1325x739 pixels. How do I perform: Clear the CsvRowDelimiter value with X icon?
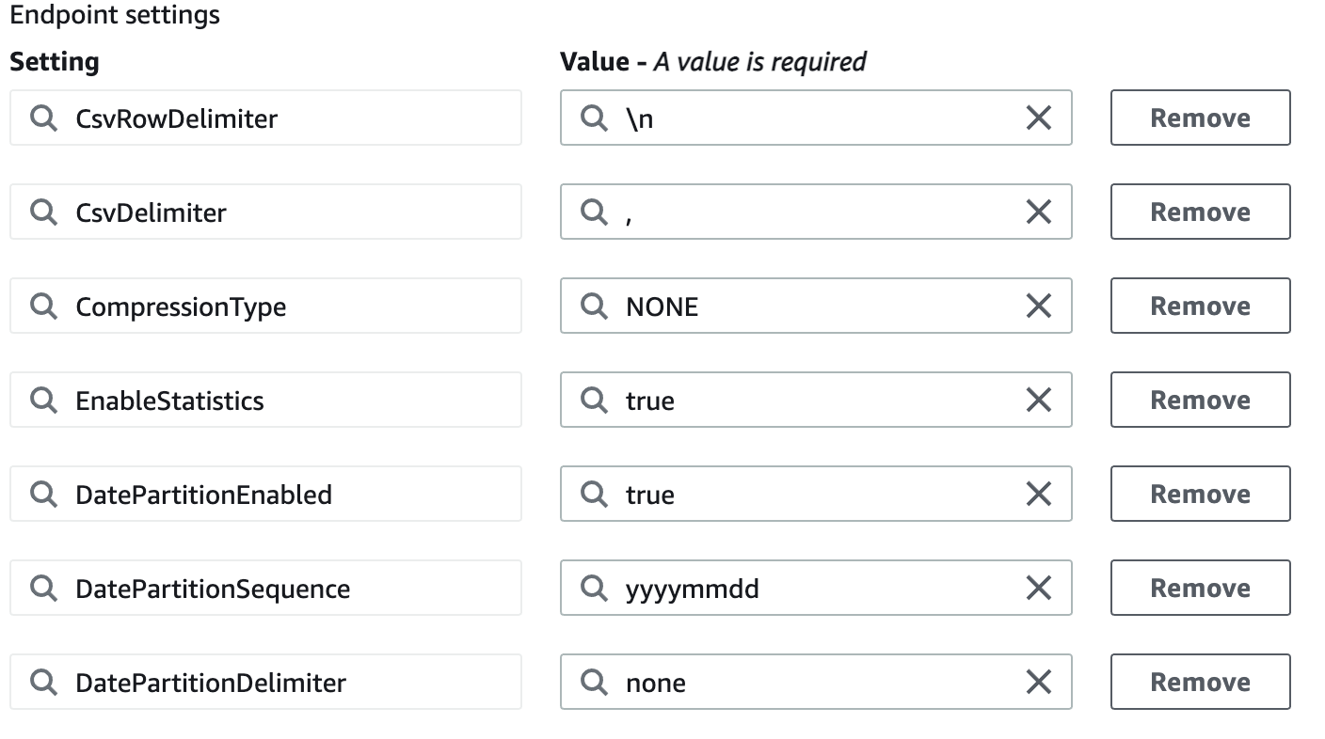[1038, 118]
